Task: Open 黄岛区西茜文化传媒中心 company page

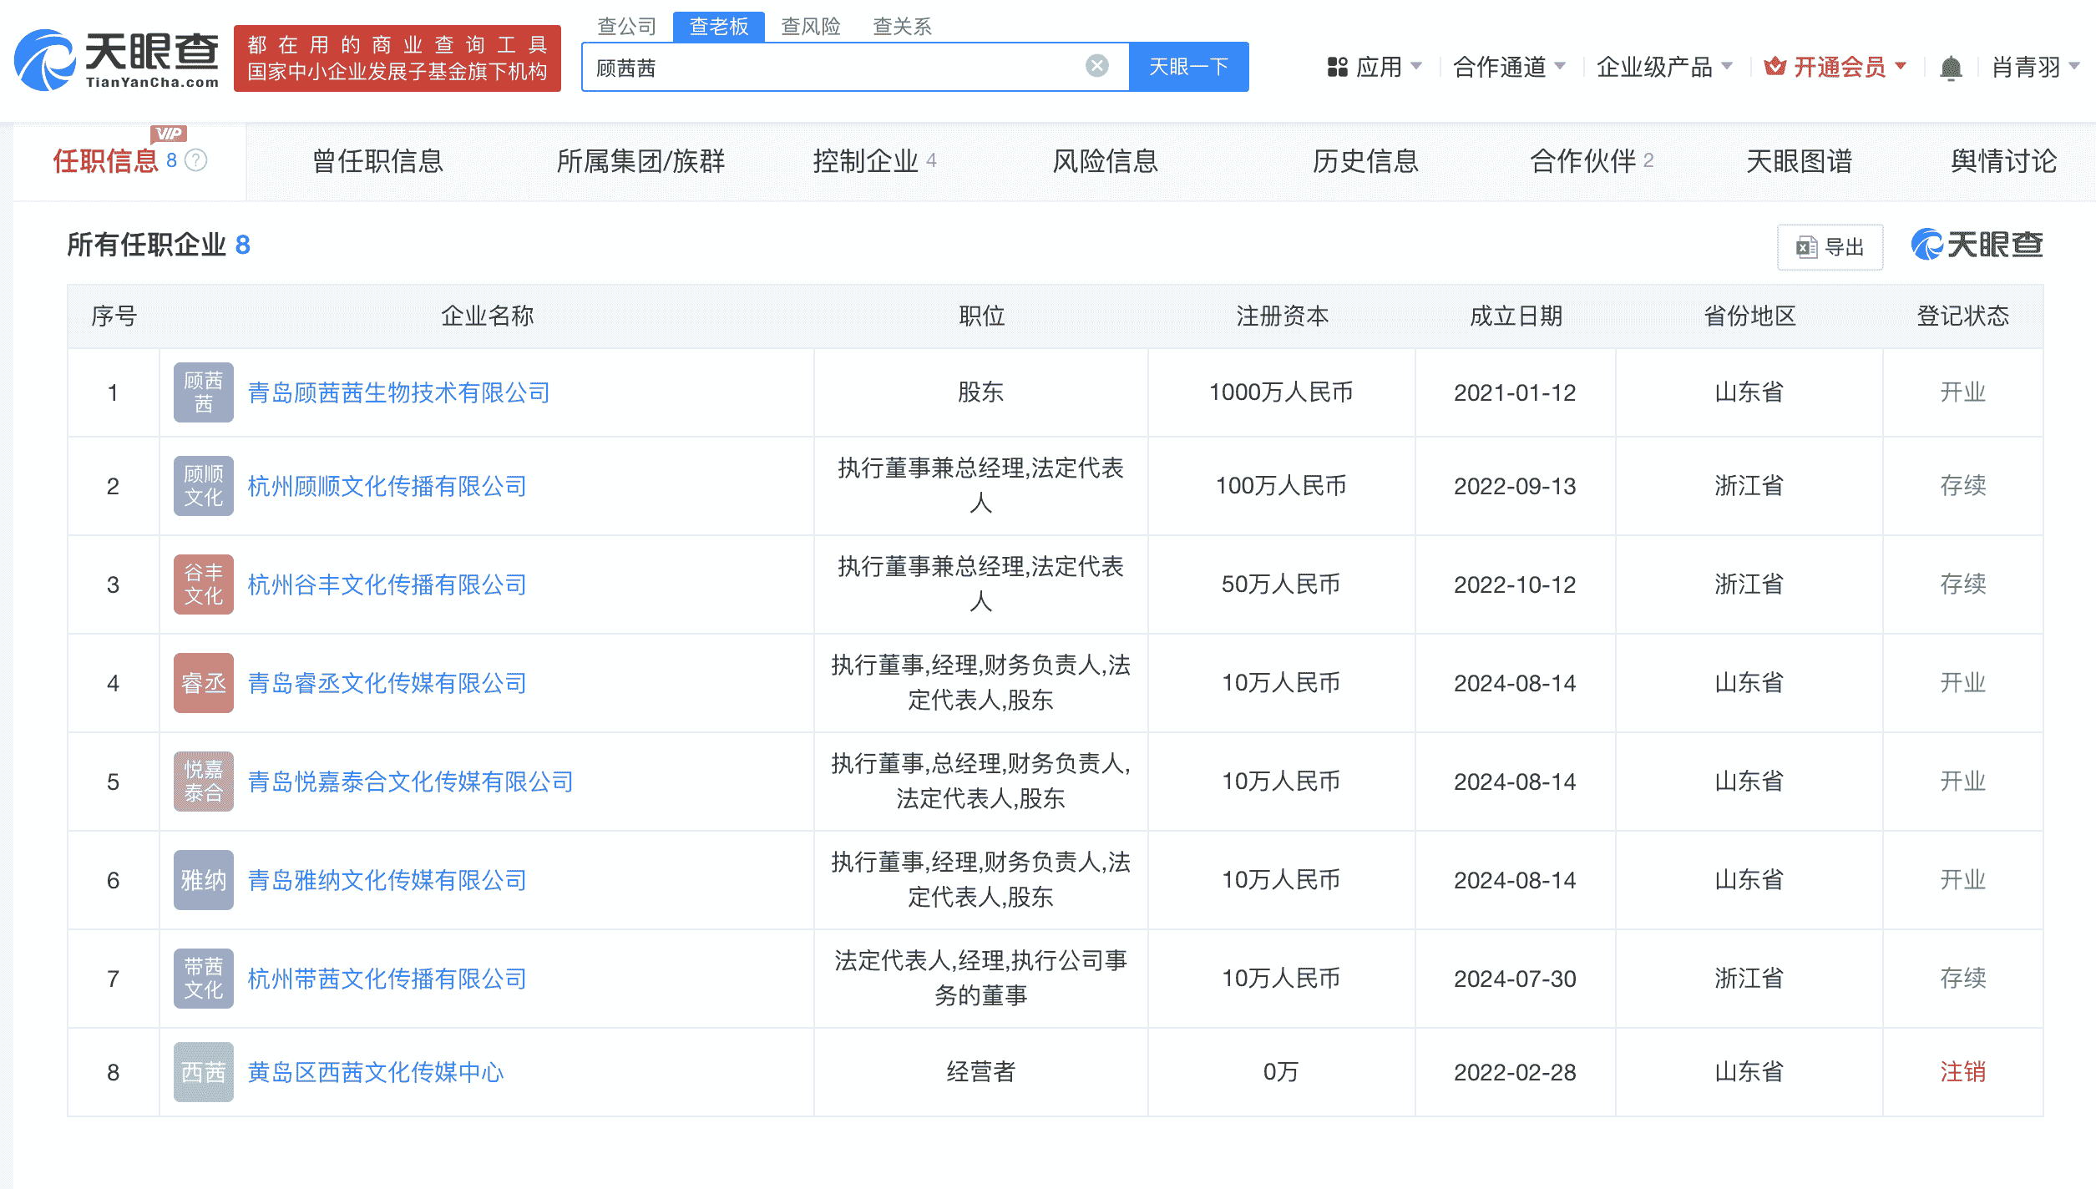Action: (377, 1072)
